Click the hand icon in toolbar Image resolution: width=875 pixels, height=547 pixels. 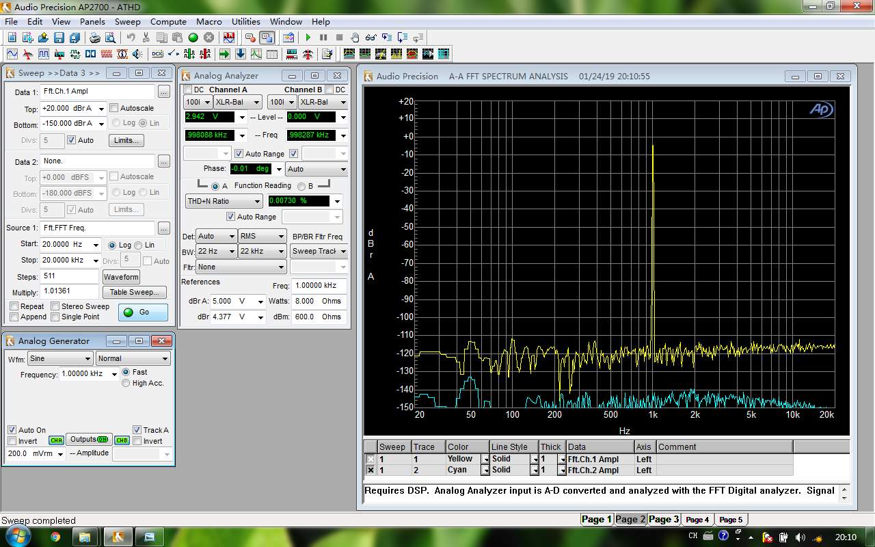pyautogui.click(x=355, y=38)
